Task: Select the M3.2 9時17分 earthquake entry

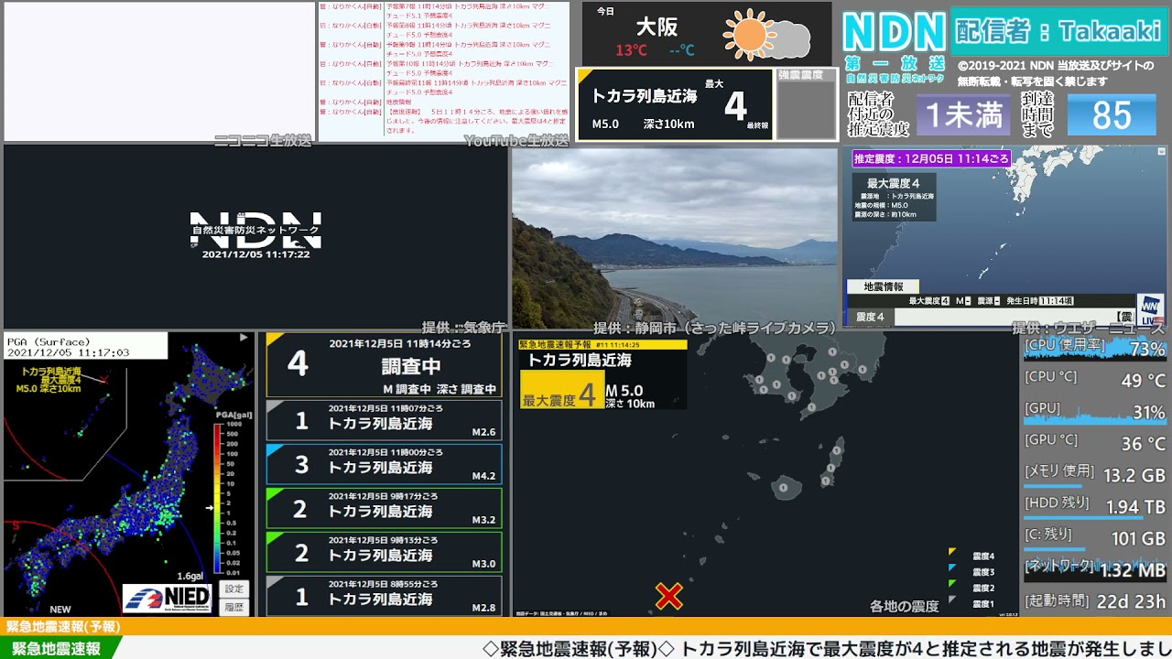Action: click(384, 508)
